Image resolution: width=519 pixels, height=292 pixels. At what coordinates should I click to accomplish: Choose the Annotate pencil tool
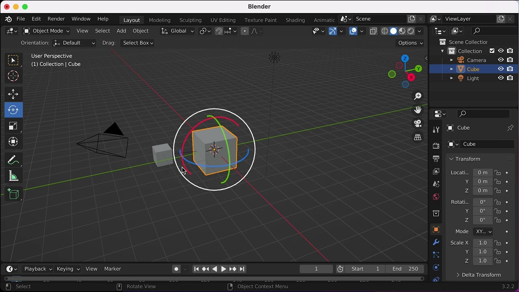pyautogui.click(x=13, y=160)
